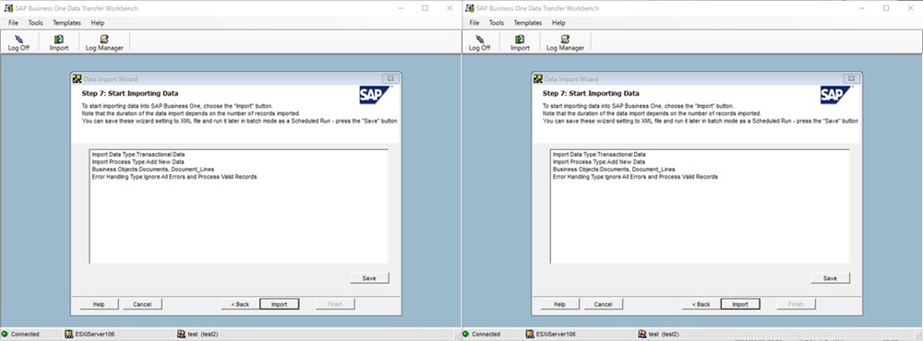This screenshot has width=923, height=341.
Task: Click "Import Process Type:Add New Data" in right summary
Action: pos(599,161)
